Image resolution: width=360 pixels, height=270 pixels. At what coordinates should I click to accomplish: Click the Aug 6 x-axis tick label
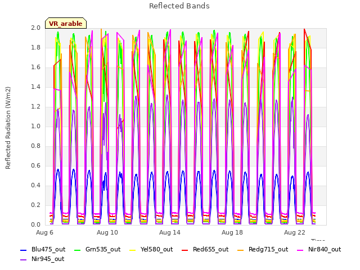click(x=44, y=232)
